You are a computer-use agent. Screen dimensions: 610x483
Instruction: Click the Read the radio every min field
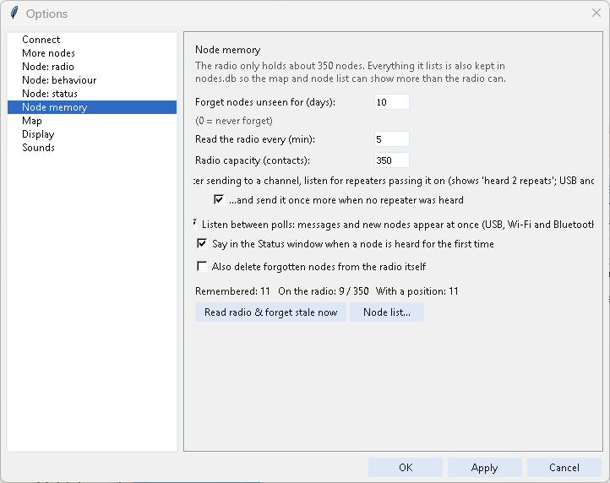(392, 138)
